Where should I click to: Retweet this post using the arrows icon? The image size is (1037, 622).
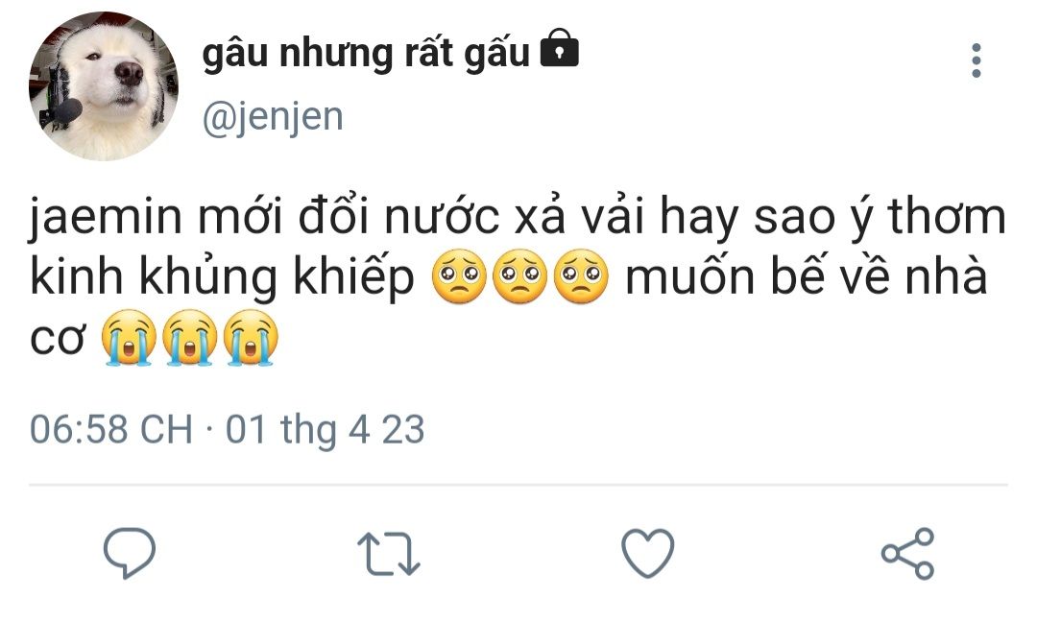[x=388, y=555]
